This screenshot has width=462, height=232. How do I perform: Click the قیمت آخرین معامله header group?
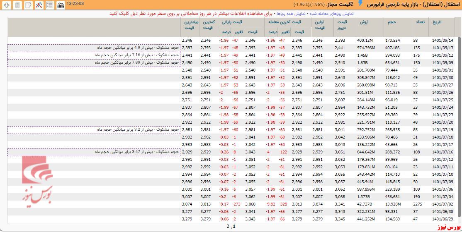pyautogui.click(x=287, y=22)
